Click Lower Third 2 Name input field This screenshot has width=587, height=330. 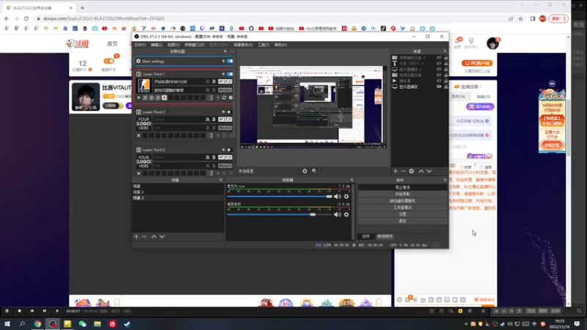click(178, 120)
